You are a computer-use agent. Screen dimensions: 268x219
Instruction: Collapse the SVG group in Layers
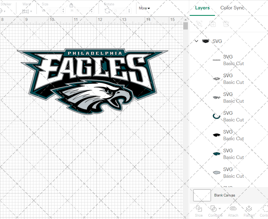[x=196, y=41]
